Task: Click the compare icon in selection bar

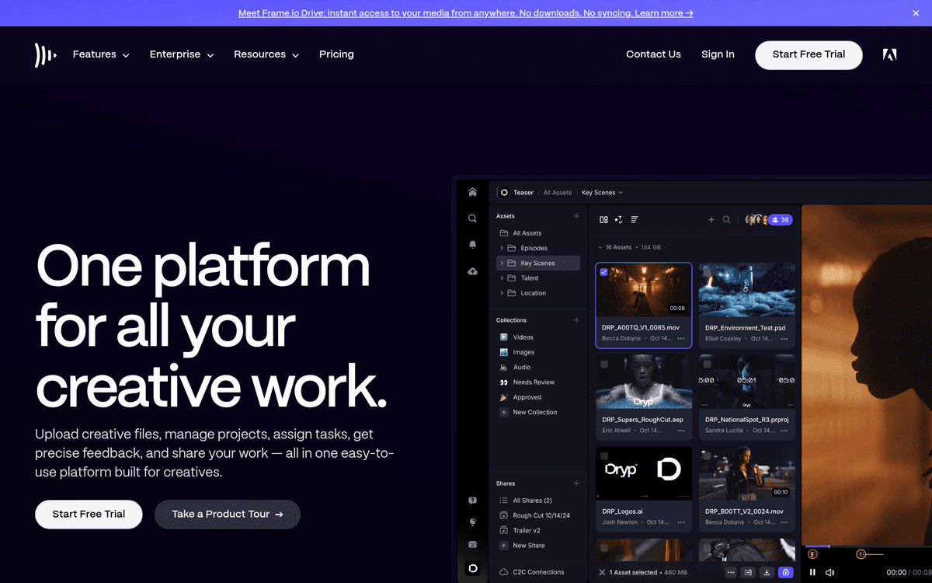Action: (x=749, y=572)
